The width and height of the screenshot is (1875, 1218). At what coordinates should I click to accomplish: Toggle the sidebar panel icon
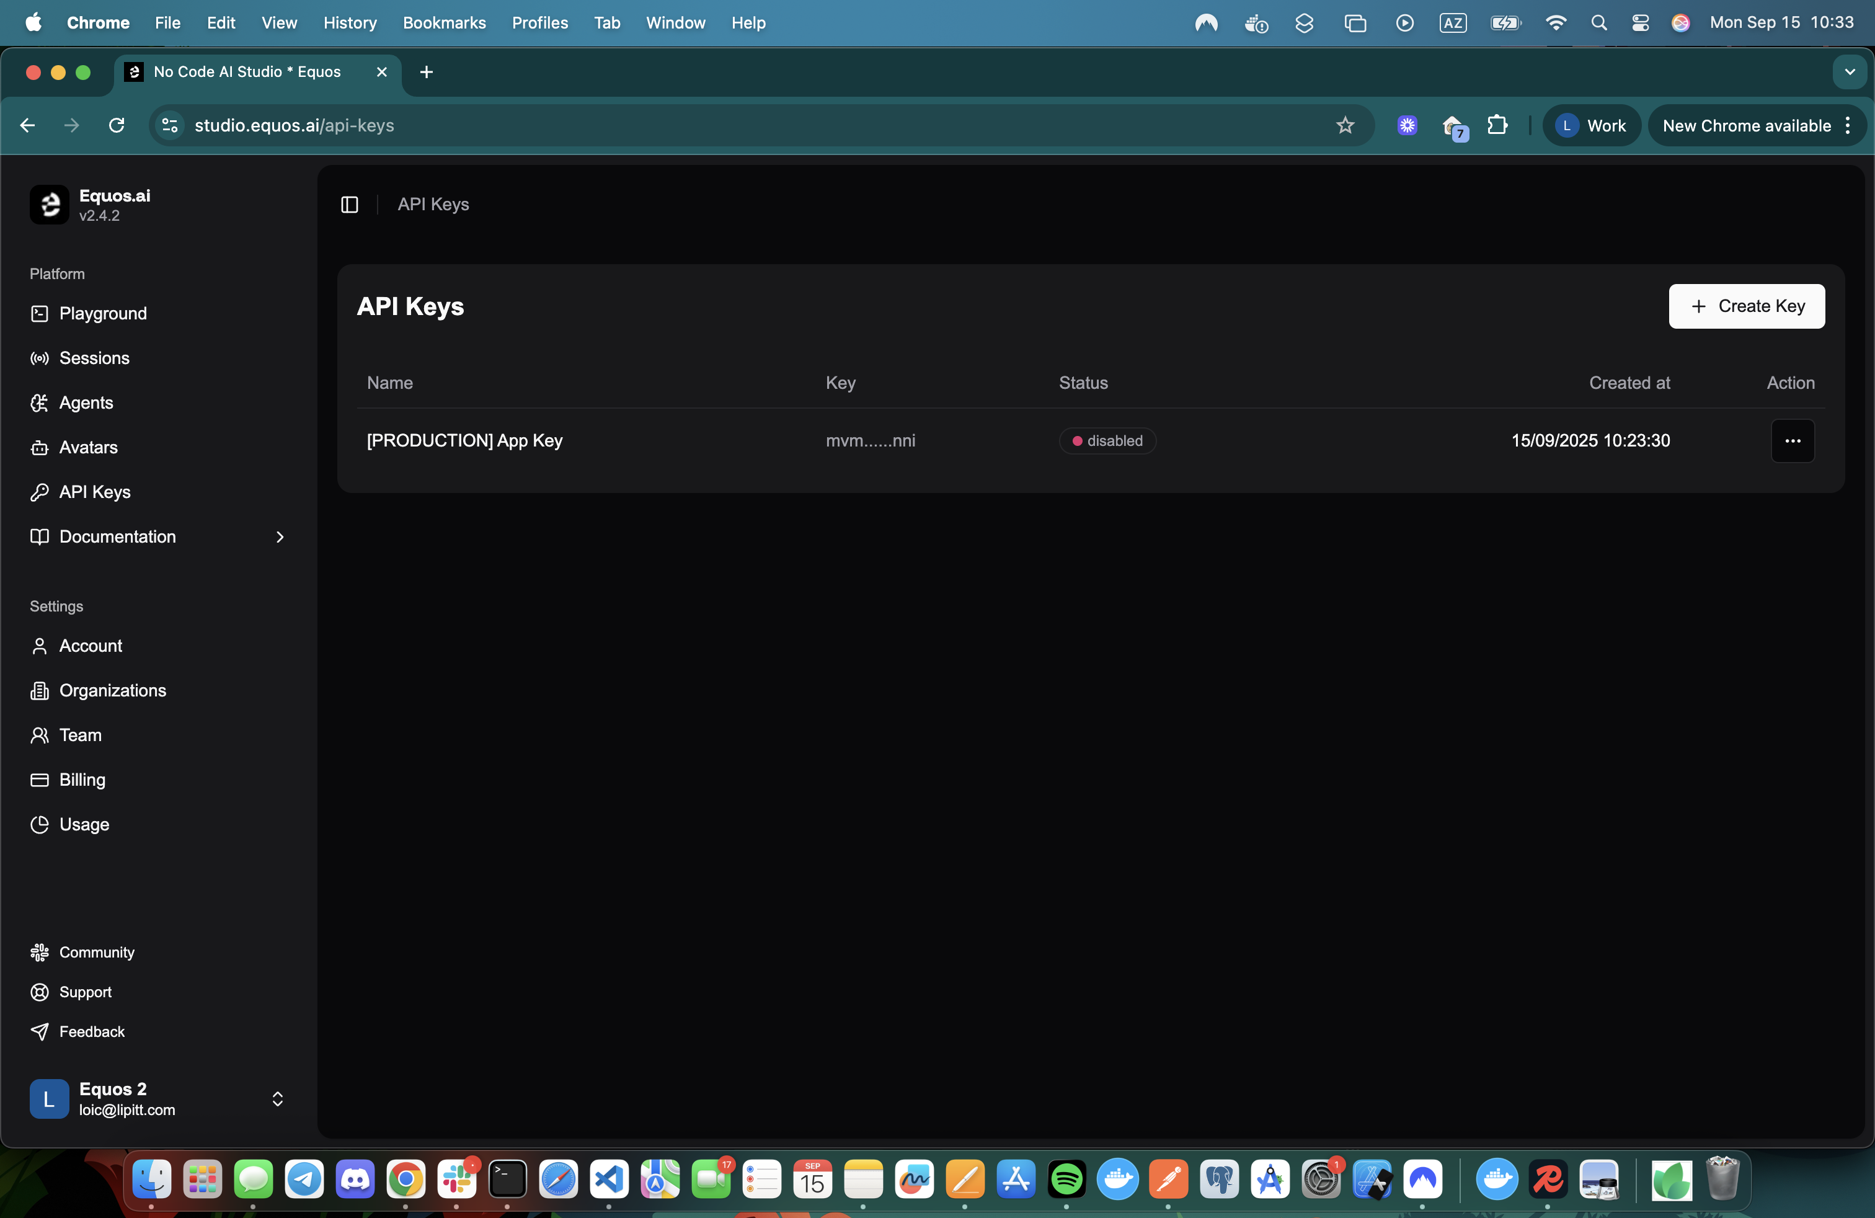[349, 204]
